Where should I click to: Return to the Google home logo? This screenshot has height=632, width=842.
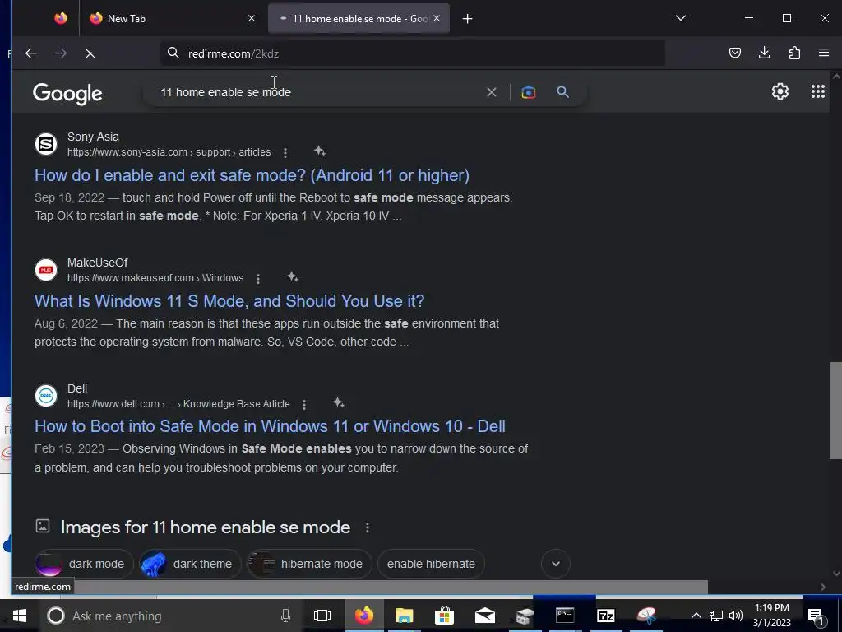tap(67, 94)
